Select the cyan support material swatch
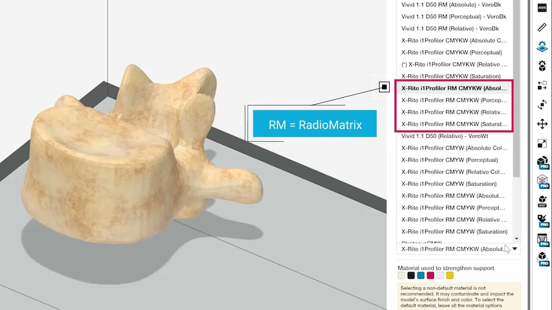The width and height of the screenshot is (552, 310). tap(421, 276)
